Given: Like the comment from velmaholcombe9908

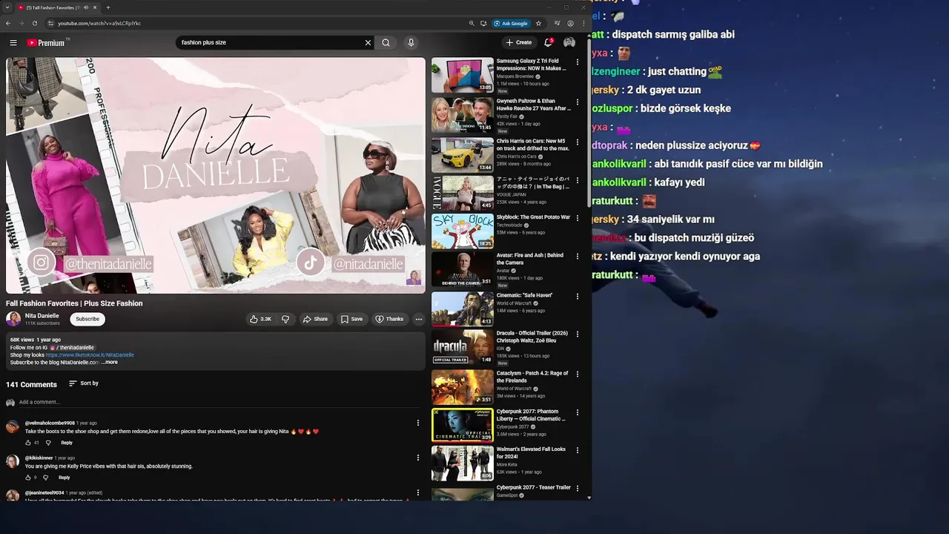Looking at the screenshot, I should [x=28, y=443].
